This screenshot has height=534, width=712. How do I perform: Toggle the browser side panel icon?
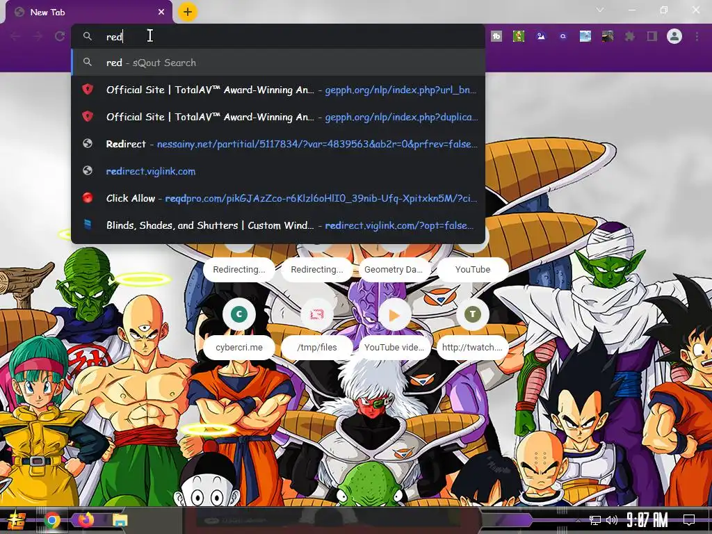click(x=652, y=36)
